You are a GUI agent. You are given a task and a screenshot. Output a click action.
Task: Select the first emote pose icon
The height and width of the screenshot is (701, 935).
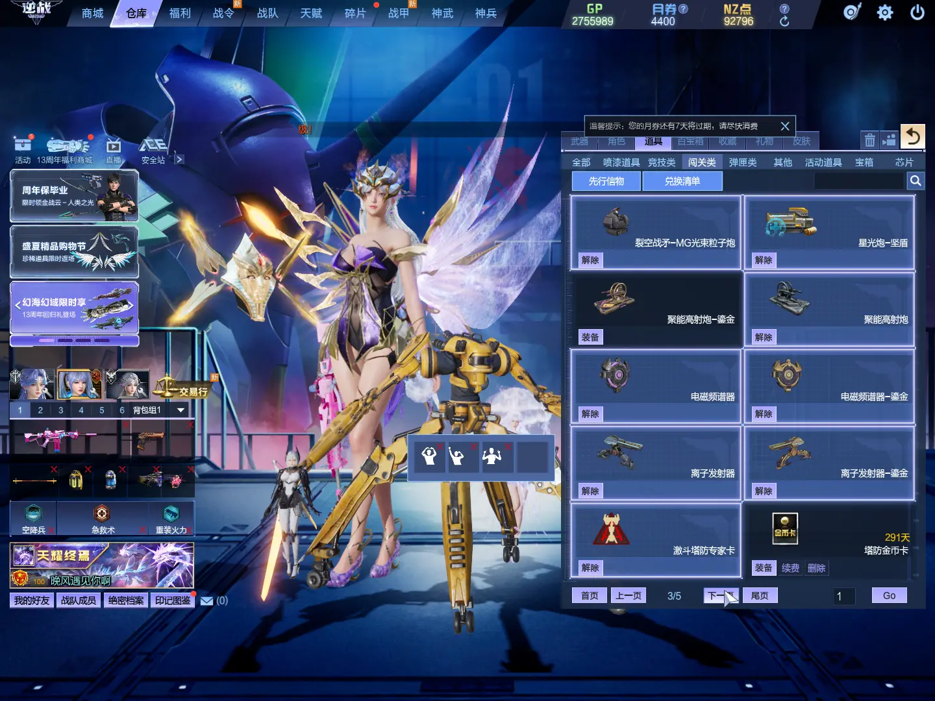[429, 456]
